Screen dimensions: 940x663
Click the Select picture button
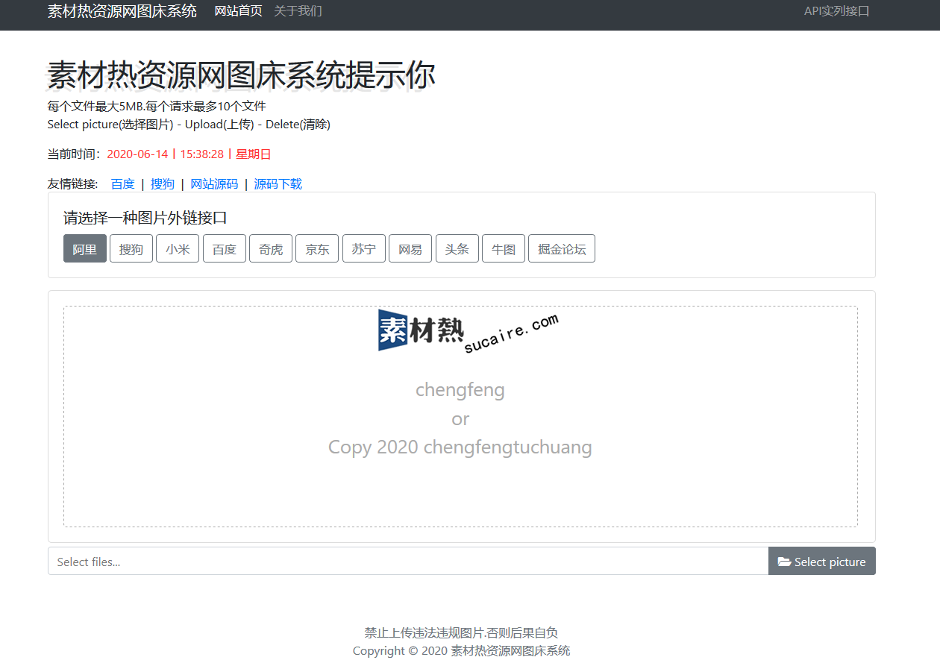(x=822, y=562)
